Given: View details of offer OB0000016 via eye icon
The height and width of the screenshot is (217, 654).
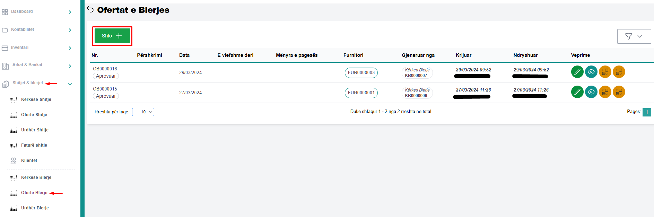Looking at the screenshot, I should point(591,72).
